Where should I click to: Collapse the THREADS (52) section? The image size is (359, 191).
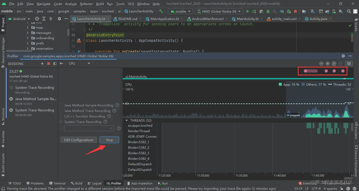[127, 120]
